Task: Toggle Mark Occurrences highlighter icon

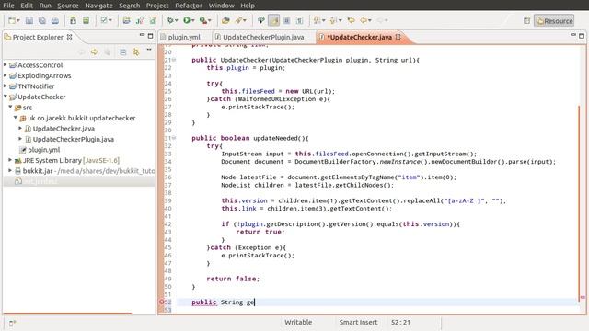Action: point(274,20)
